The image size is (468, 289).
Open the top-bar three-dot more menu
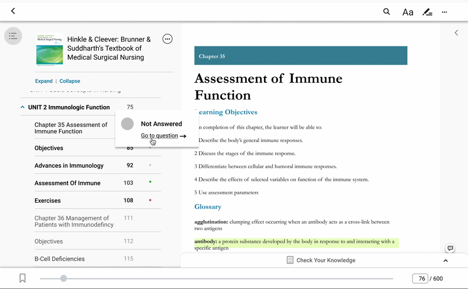pyautogui.click(x=444, y=12)
